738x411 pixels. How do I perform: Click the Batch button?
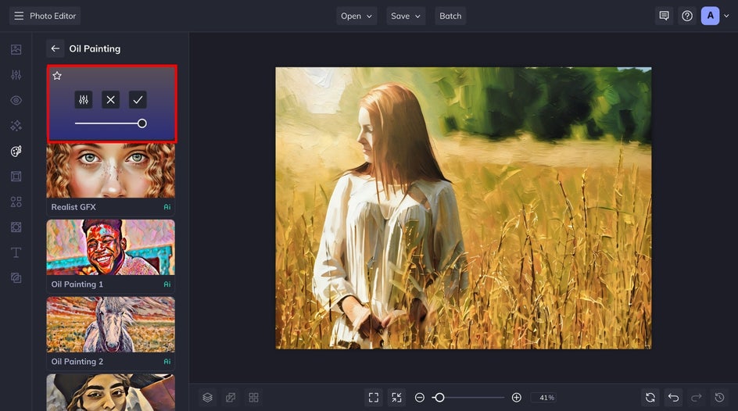[x=450, y=16]
